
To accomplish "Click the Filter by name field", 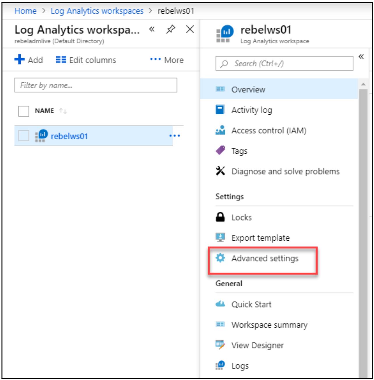I will [x=96, y=85].
